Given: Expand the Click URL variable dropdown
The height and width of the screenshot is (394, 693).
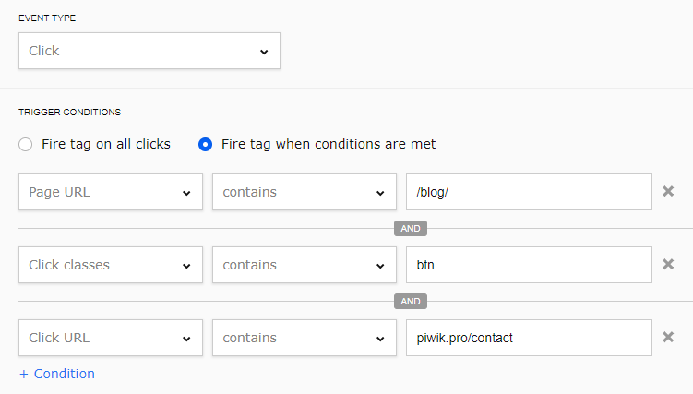Looking at the screenshot, I should (x=111, y=338).
